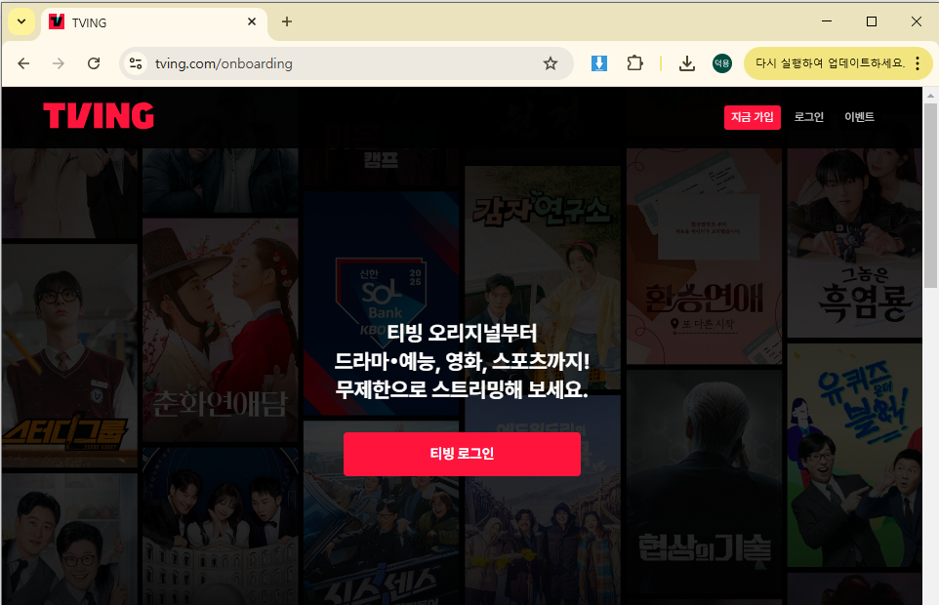Screen dimensions: 939x605
Task: Click the 유퀴즈 온 더 블럭 poster
Action: click(854, 455)
